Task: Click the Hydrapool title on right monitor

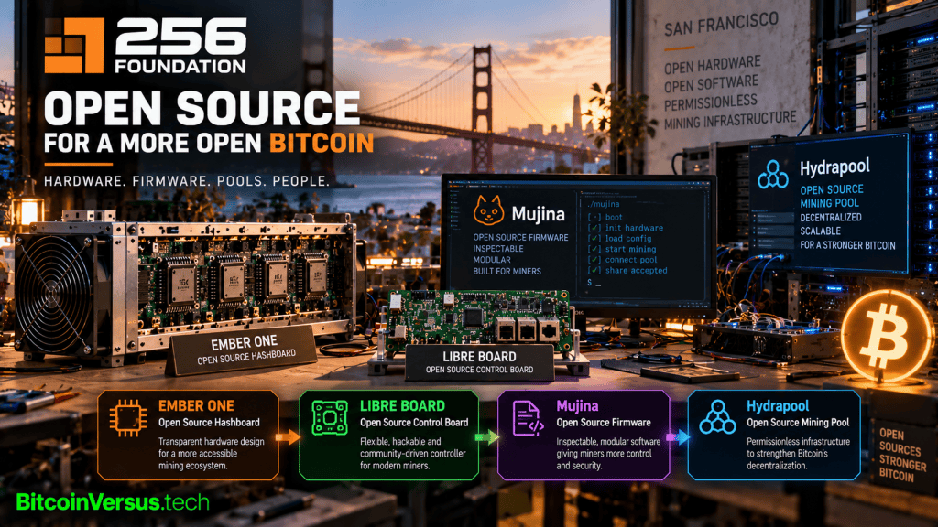Action: coord(834,167)
